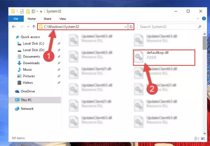210x146 pixels.
Task: Click version 3.0.0.0 under defaultksp.dll
Action: tap(151, 57)
